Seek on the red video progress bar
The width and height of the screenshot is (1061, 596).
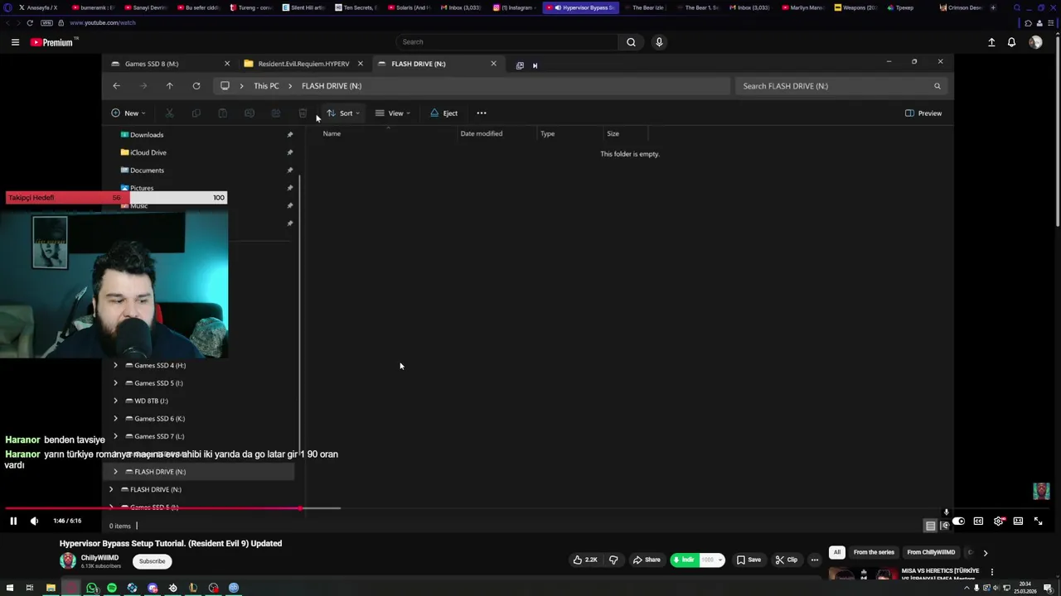pos(172,508)
